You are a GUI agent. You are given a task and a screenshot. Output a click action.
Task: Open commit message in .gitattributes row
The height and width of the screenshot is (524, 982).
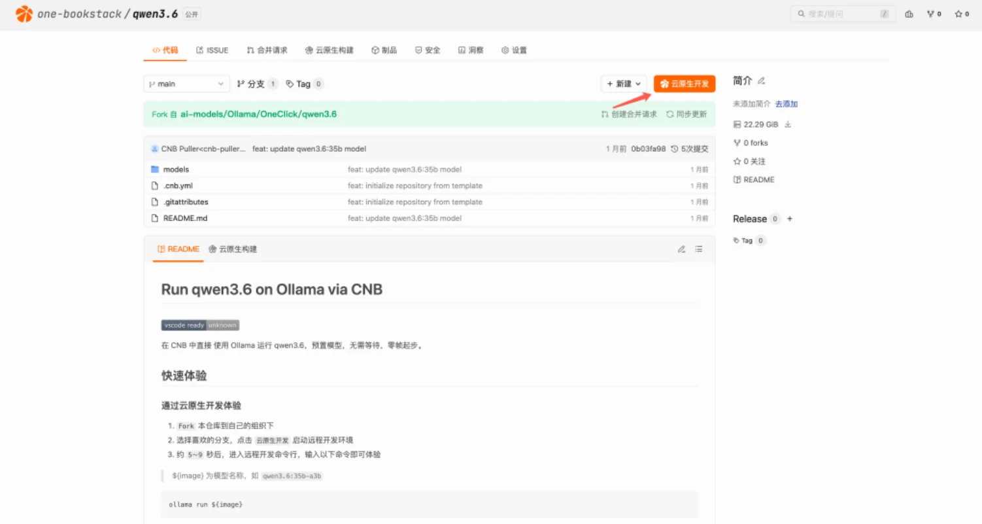point(415,202)
